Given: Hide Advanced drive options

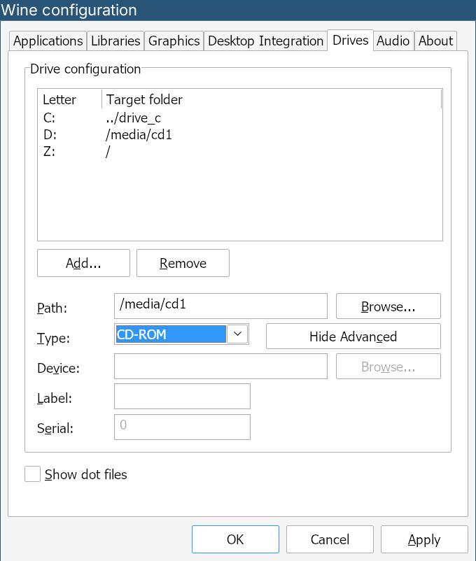Looking at the screenshot, I should (x=353, y=336).
